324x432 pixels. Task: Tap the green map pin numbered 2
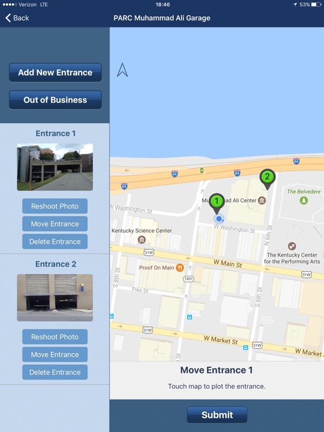[x=267, y=179]
